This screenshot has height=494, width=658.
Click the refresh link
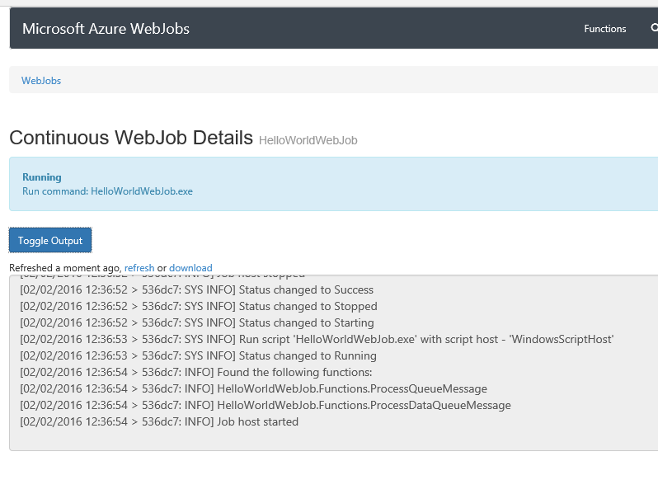click(x=139, y=268)
